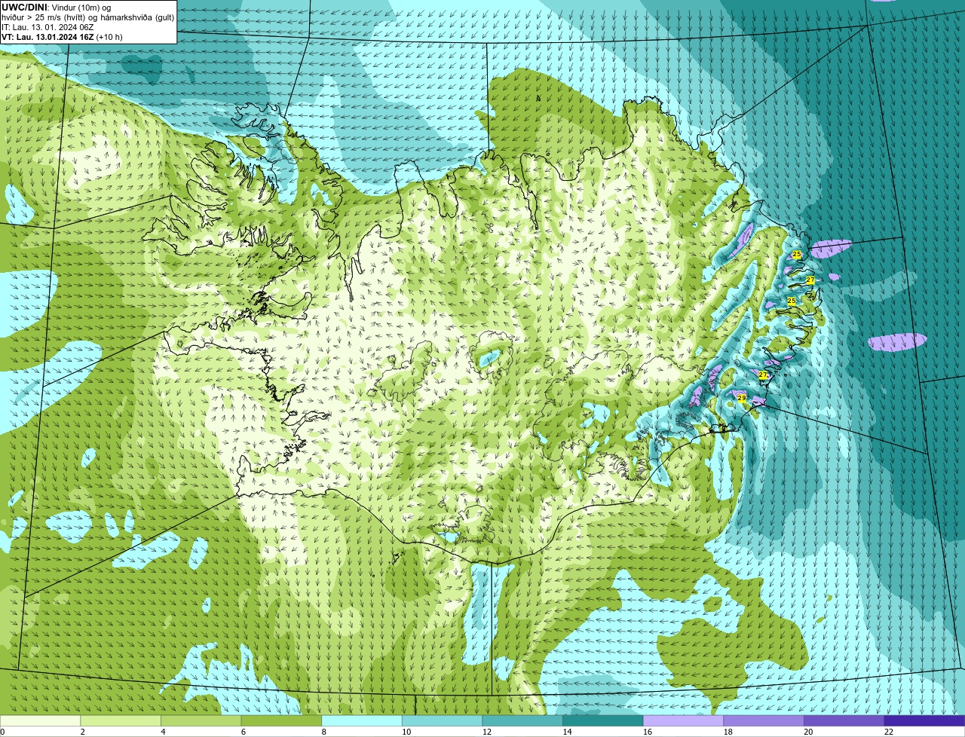Viewport: 965px width, 737px height.
Task: Select the 16–18 m/s lavender legend swatch
Action: tap(683, 720)
